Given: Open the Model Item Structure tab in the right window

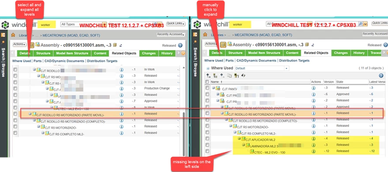Looking at the screenshot, I should click(264, 53).
